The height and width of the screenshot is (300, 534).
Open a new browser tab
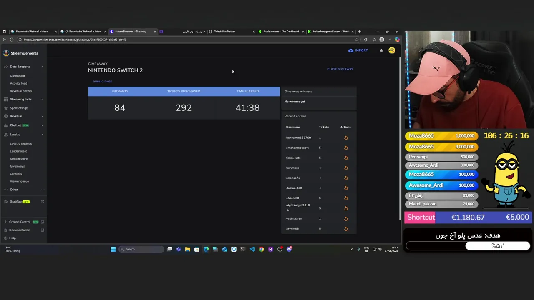click(359, 32)
